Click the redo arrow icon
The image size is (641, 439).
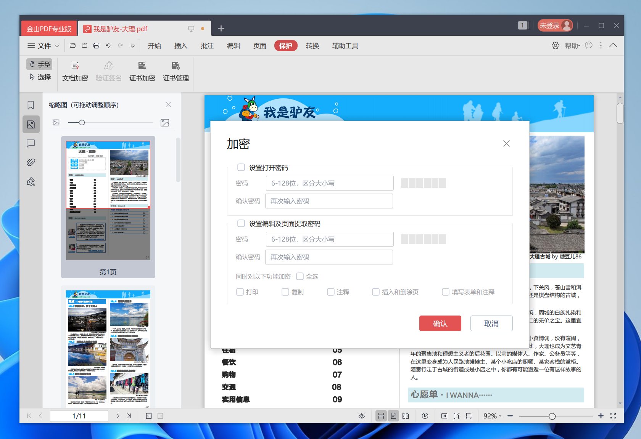[x=121, y=46]
